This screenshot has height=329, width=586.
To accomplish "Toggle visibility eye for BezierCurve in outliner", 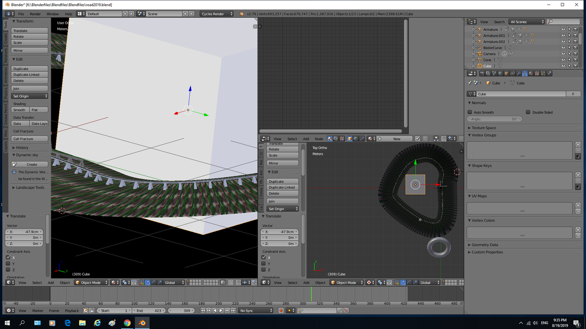I will (x=563, y=48).
